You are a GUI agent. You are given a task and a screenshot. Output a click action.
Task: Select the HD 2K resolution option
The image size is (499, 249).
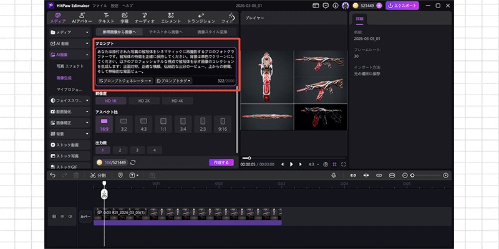pyautogui.click(x=144, y=101)
